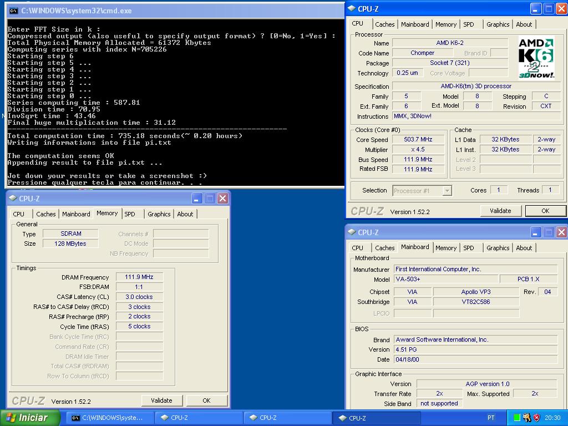This screenshot has width=568, height=426.
Task: Click the MMX, 3DNow! instructions value
Action: pyautogui.click(x=476, y=116)
